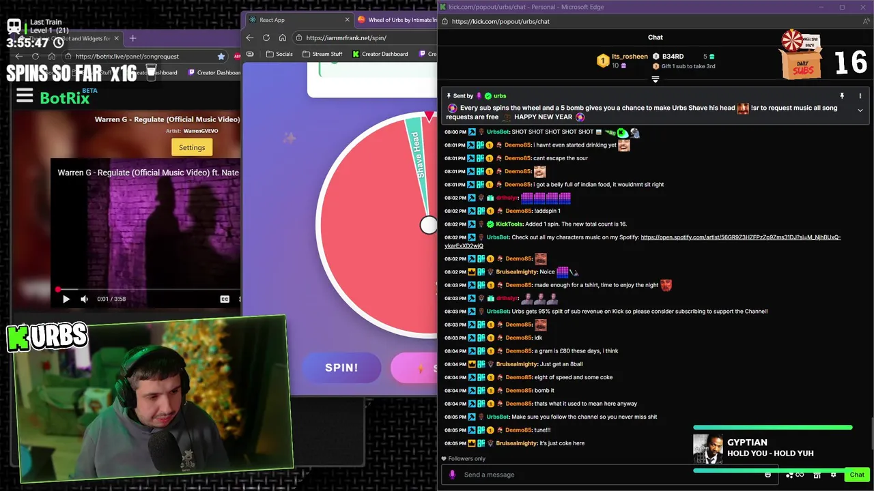Click Bruisealmighty on the 'Noice' message

click(x=517, y=272)
